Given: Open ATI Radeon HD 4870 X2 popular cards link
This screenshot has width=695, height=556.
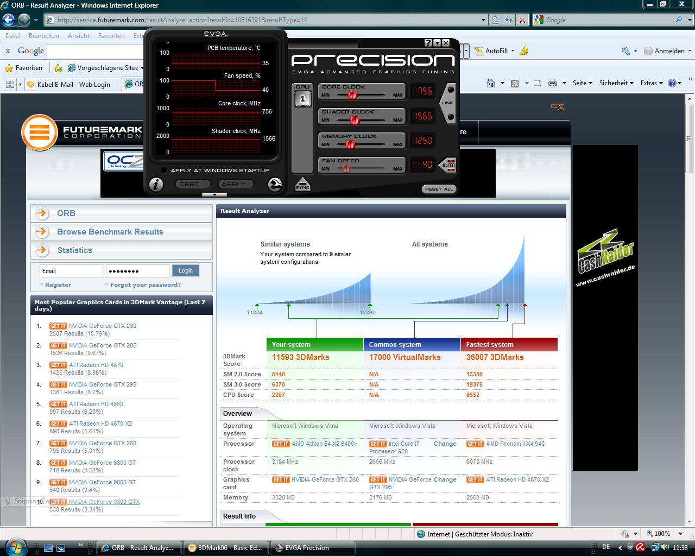Looking at the screenshot, I should pyautogui.click(x=100, y=424).
